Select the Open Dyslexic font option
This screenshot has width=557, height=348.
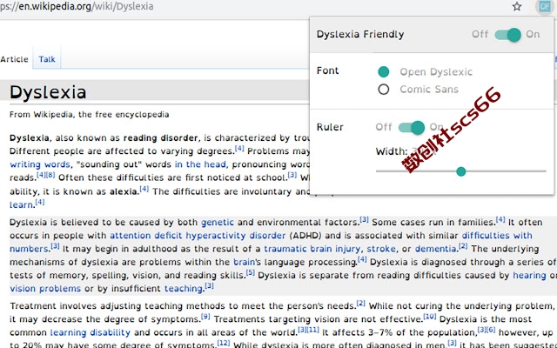[384, 71]
